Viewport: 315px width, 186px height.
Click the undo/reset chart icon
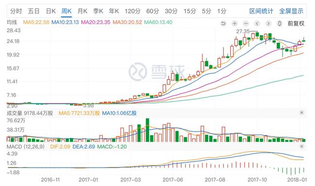click(223, 24)
